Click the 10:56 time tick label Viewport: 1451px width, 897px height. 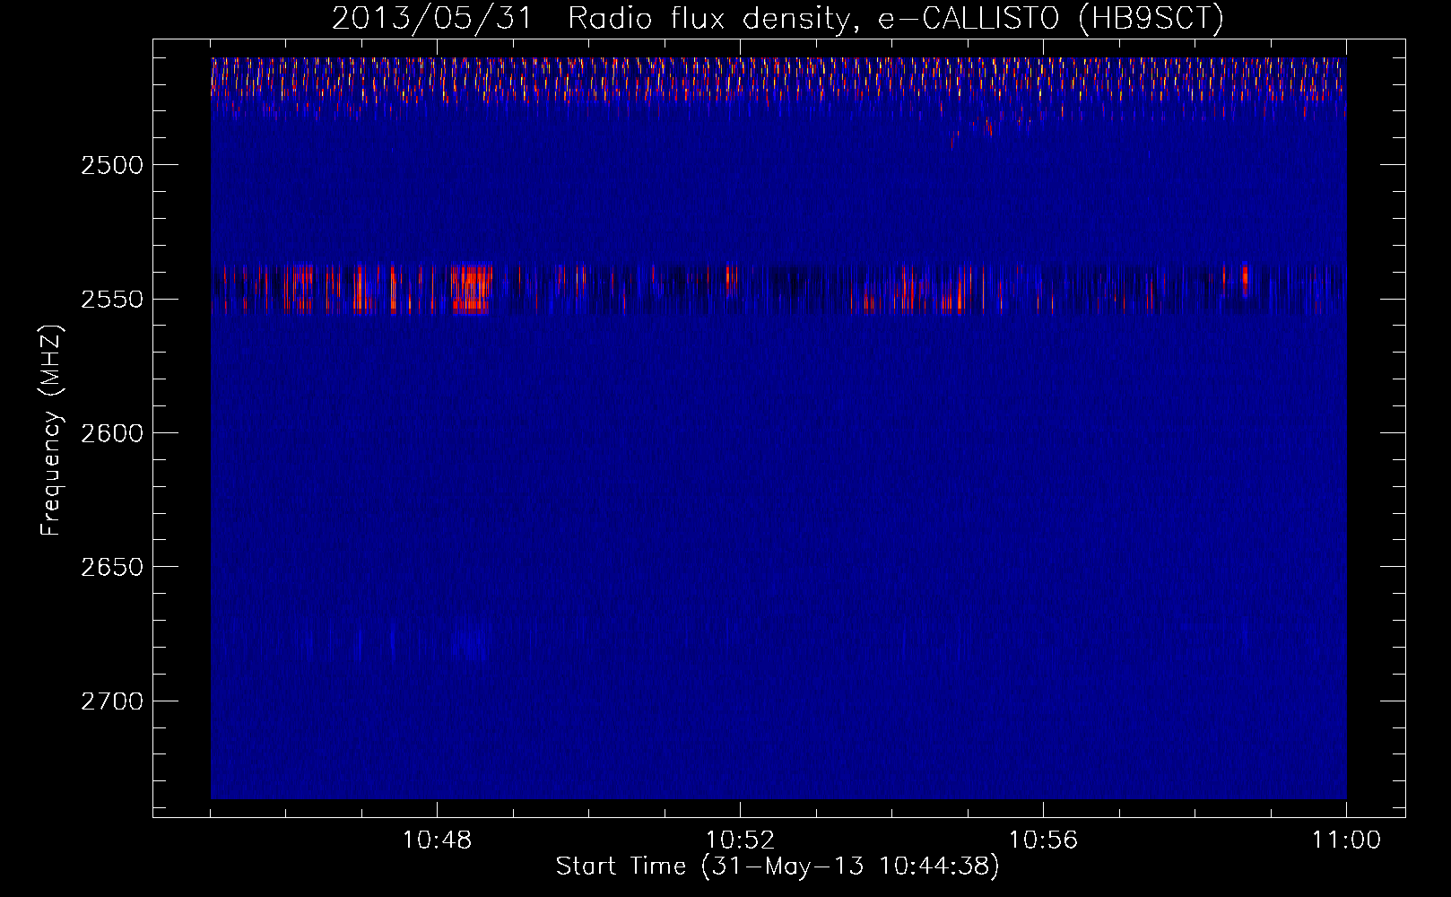coord(1043,840)
